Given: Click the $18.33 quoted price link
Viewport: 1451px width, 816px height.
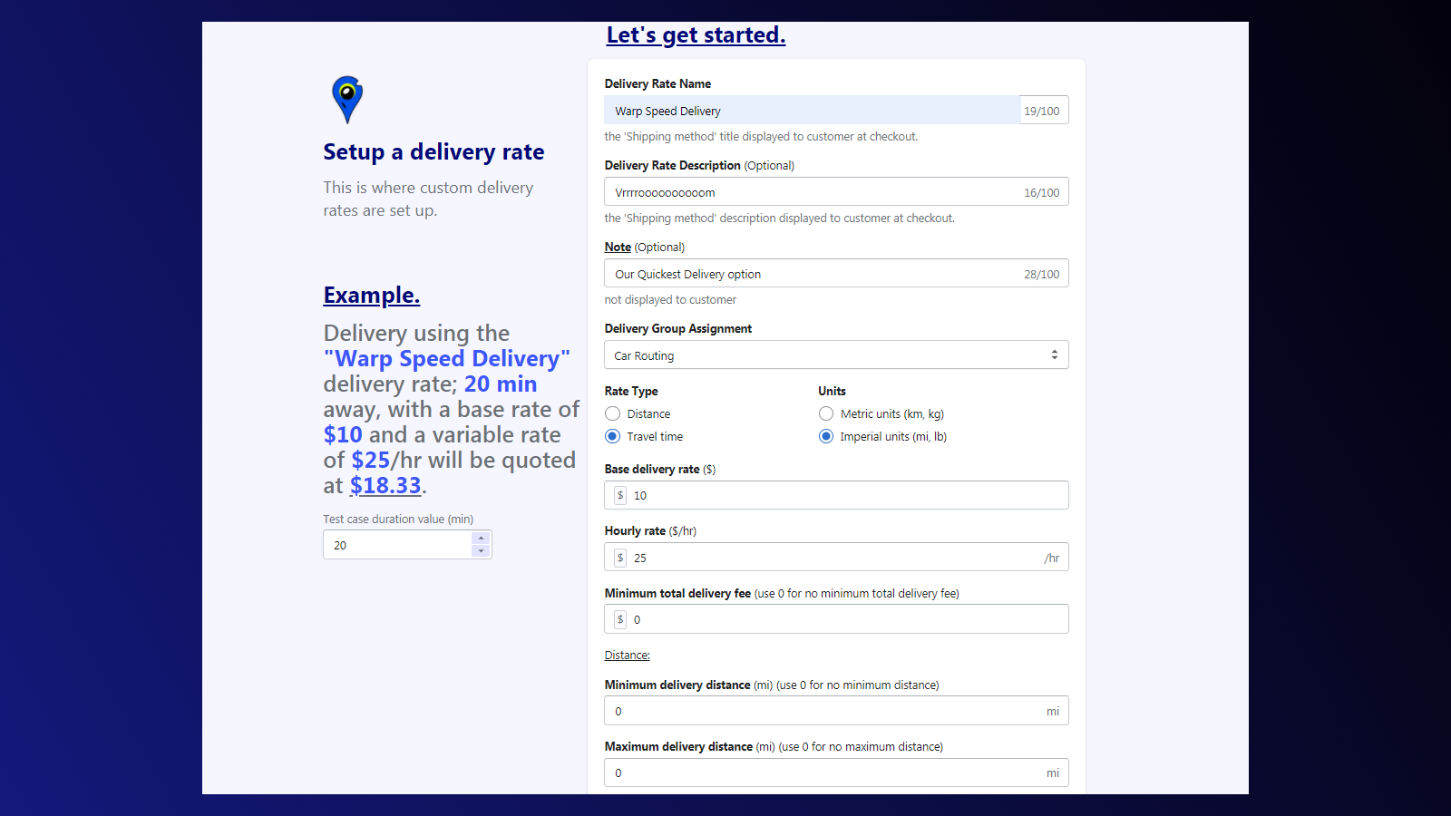Looking at the screenshot, I should coord(385,485).
